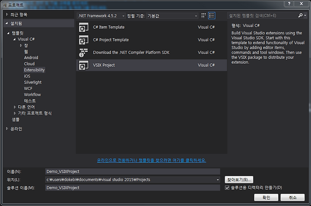Image resolution: width=311 pixels, height=206 pixels.
Task: Open the search options dropdown arrow
Action: (305, 16)
